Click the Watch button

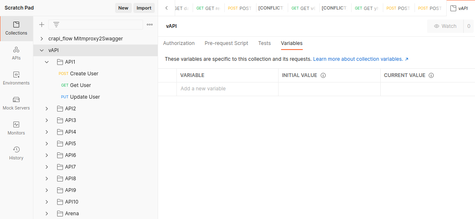pos(445,26)
